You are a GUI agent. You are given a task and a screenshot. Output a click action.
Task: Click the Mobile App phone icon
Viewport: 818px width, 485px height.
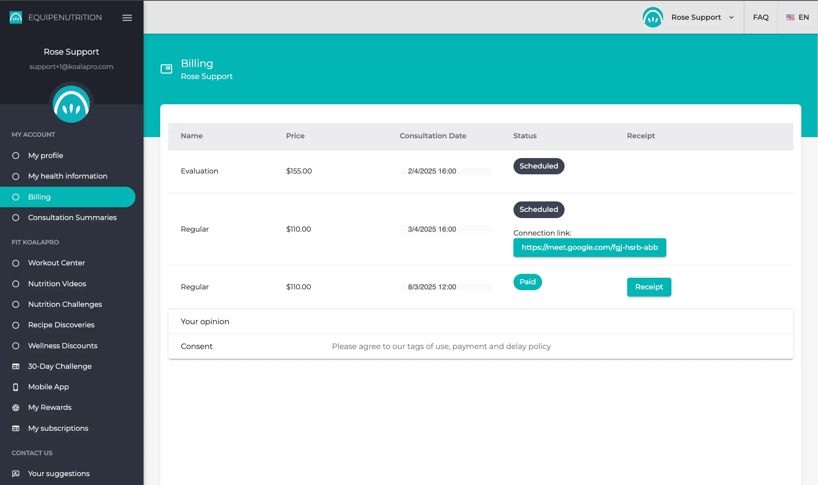tap(16, 387)
